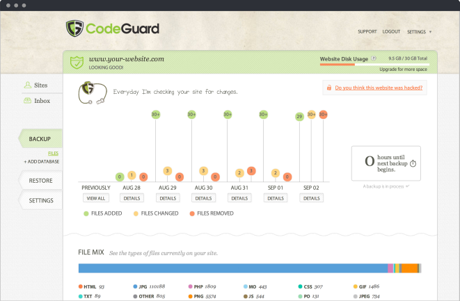460x301 pixels.
Task: Click Sep 02 red 30+ files removed marker
Action: 323,114
